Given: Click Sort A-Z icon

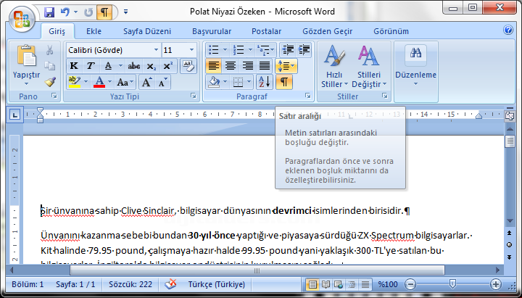Looking at the screenshot, I should [x=265, y=82].
